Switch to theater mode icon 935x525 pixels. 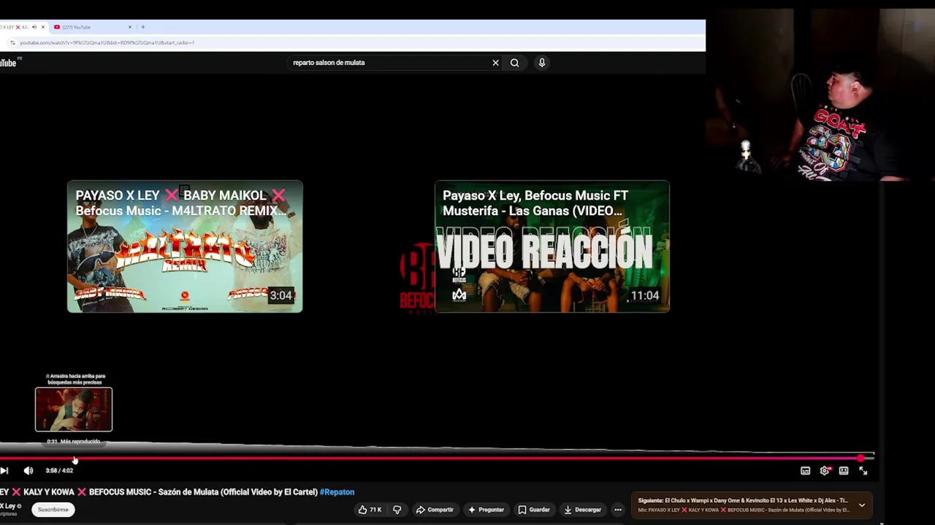tap(844, 471)
